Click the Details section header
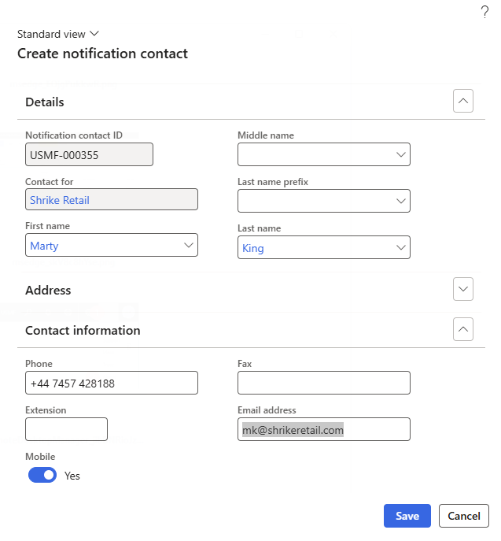 click(45, 102)
